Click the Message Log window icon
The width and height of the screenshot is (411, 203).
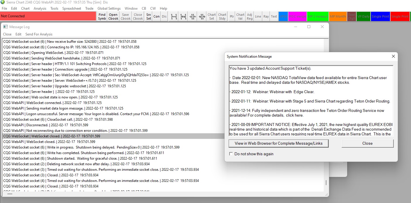[5, 27]
